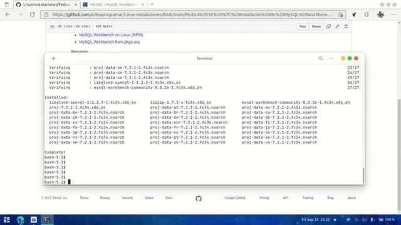Open the browser extension icon beside the address bar
The height and width of the screenshot is (225, 401).
pyautogui.click(x=354, y=14)
